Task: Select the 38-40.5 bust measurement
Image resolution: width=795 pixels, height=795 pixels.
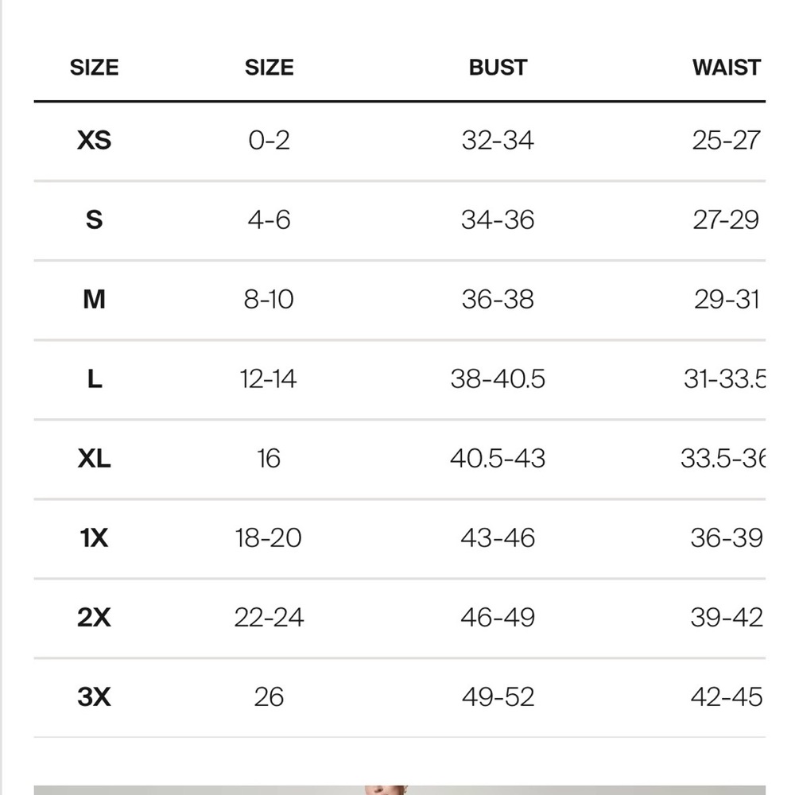Action: pos(498,378)
